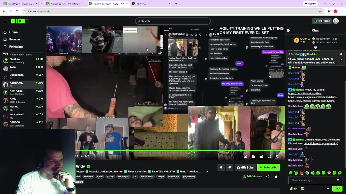Click the LIVE indicator in player
This screenshot has height=194, width=346.
point(85,156)
